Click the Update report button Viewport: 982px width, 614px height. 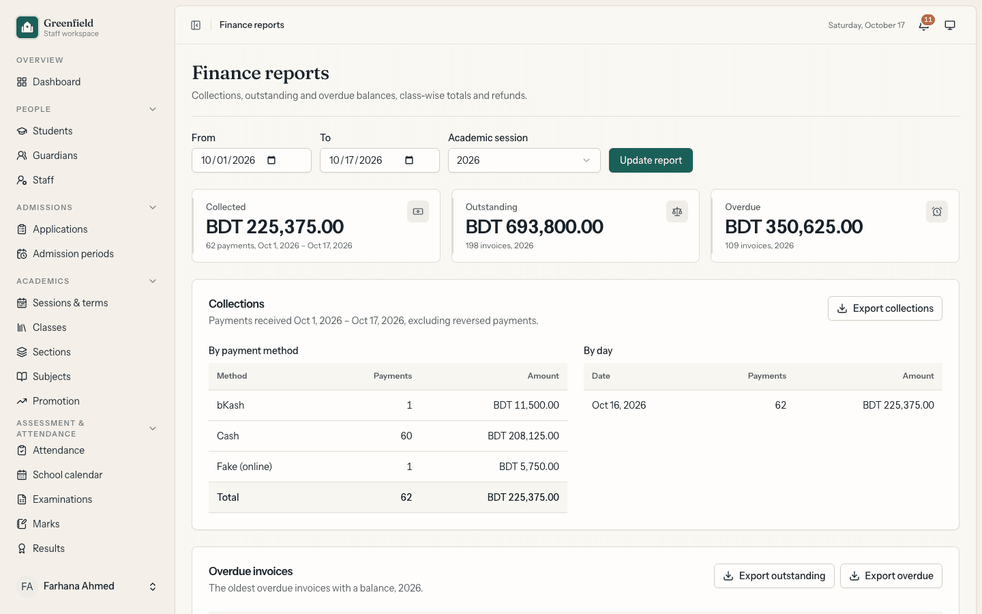[651, 160]
